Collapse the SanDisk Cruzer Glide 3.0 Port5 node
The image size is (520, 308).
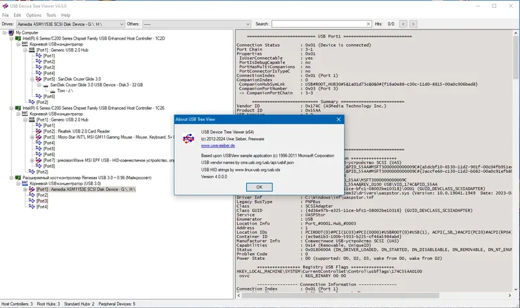pos(32,79)
